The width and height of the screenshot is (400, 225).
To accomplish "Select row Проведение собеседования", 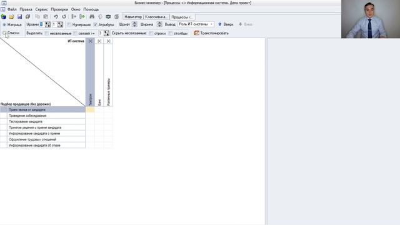I will tap(43, 116).
